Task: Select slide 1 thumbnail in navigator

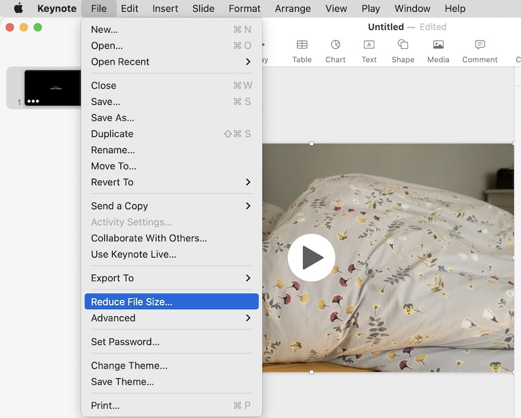Action: [x=52, y=87]
